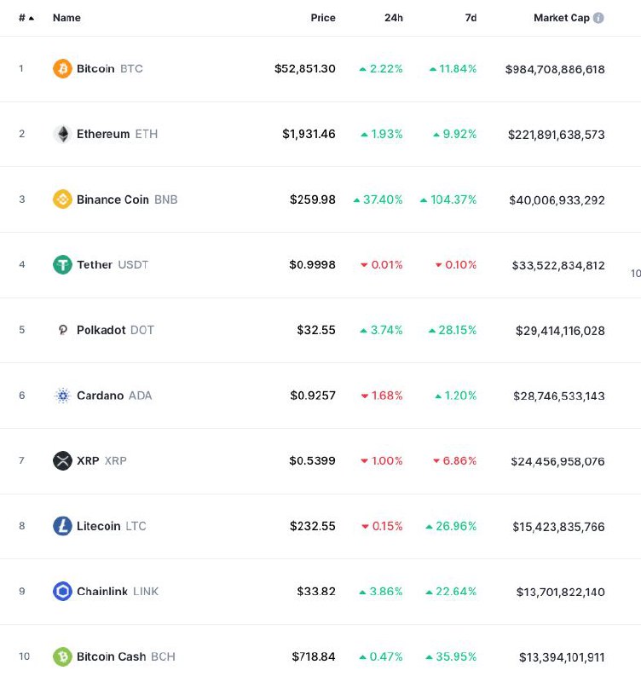
Task: Click the Ethereum logo icon
Action: tap(62, 134)
